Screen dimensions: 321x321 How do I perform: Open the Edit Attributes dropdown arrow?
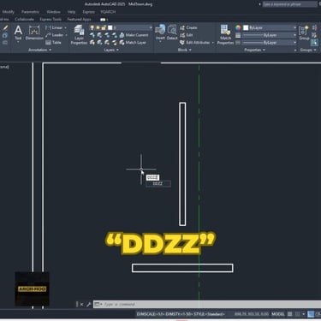point(213,43)
